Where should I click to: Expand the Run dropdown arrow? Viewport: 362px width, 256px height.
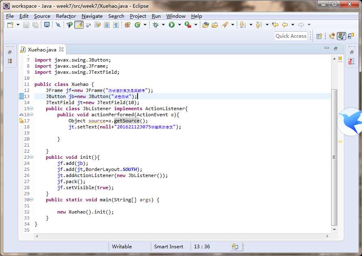[179, 25]
